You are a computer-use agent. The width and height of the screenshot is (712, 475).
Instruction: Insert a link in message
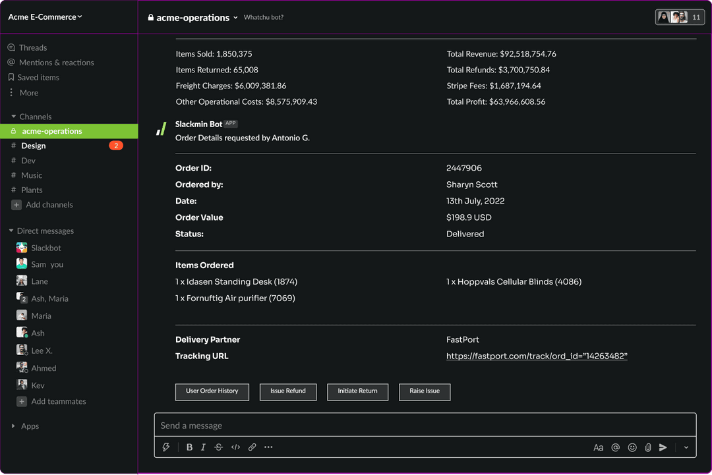(x=252, y=447)
